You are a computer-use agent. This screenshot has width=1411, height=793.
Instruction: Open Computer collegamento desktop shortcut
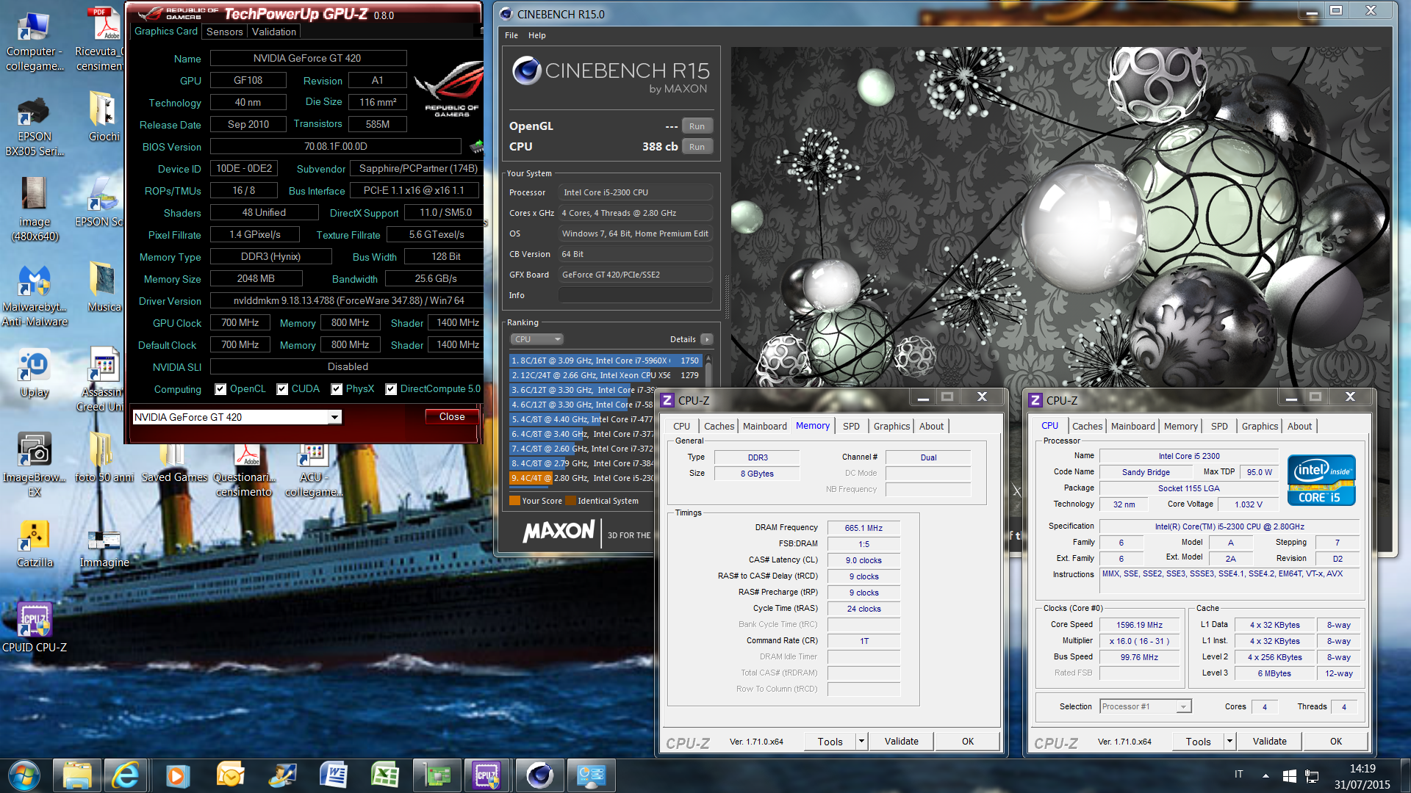pos(34,42)
